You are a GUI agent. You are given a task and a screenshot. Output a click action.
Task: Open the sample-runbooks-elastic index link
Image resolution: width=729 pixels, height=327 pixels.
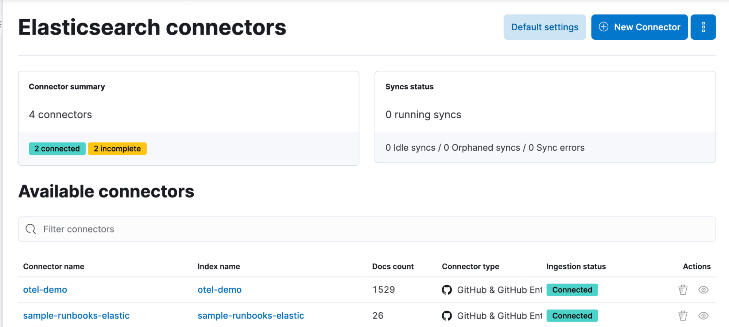(x=251, y=316)
